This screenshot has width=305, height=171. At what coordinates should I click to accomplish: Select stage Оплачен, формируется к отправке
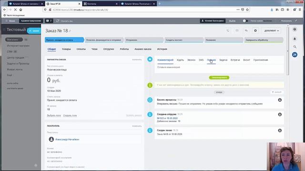[x=104, y=40]
